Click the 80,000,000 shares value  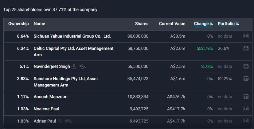[x=138, y=36]
